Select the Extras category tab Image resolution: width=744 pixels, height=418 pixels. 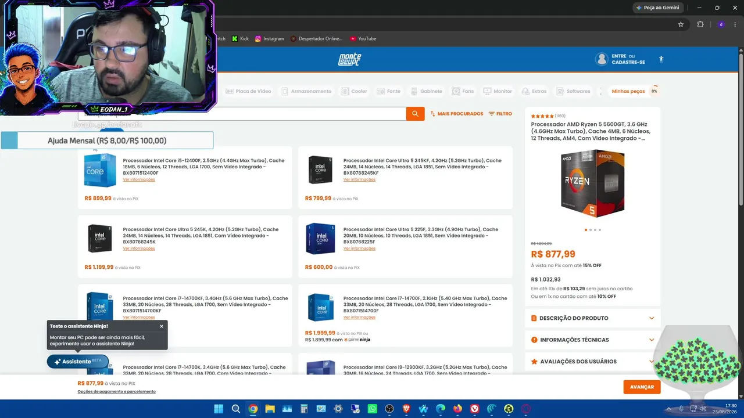(x=534, y=91)
